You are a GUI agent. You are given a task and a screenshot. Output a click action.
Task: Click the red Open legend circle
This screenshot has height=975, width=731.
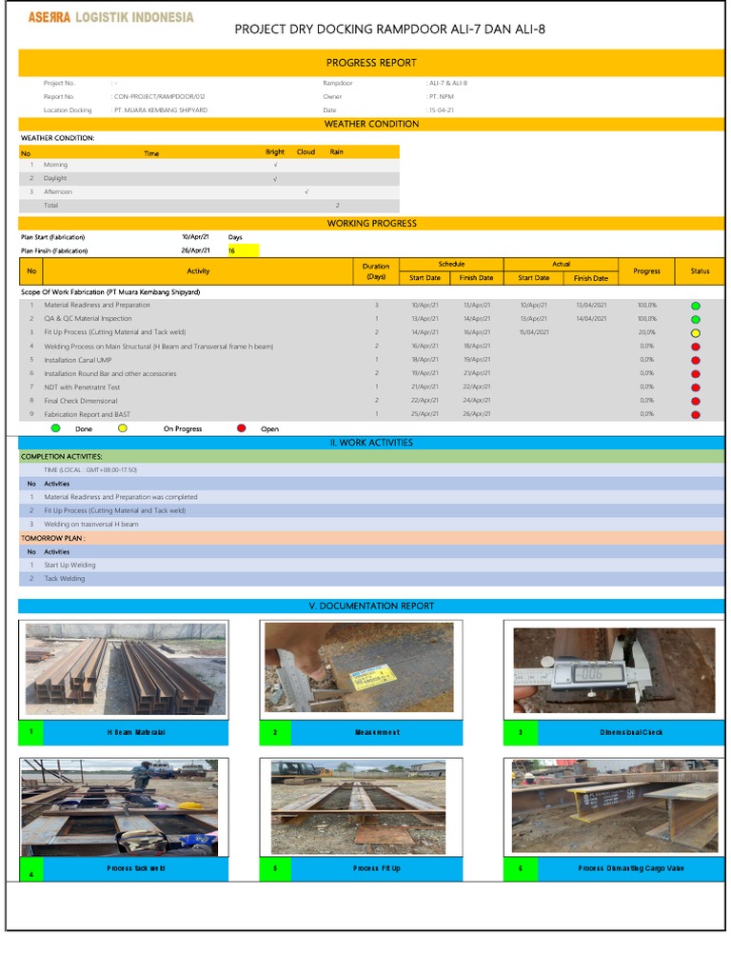[x=241, y=428]
